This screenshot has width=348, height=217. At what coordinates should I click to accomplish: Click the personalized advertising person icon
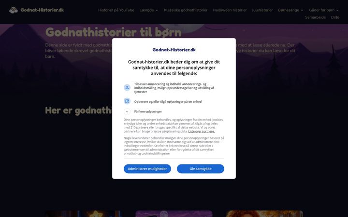coord(127,87)
